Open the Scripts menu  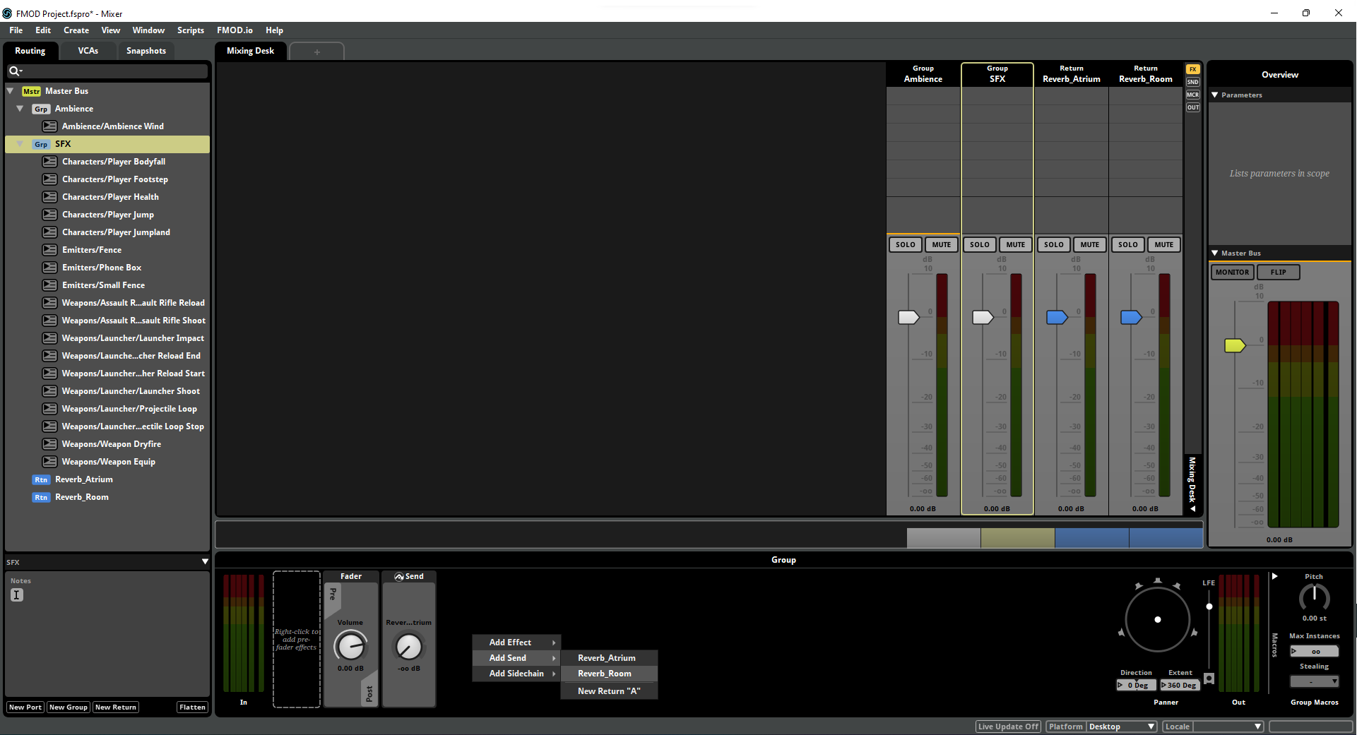pyautogui.click(x=191, y=30)
